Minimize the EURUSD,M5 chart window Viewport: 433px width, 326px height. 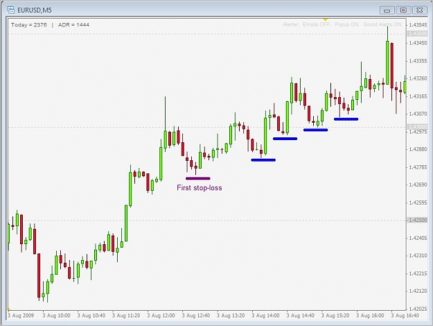(x=387, y=10)
